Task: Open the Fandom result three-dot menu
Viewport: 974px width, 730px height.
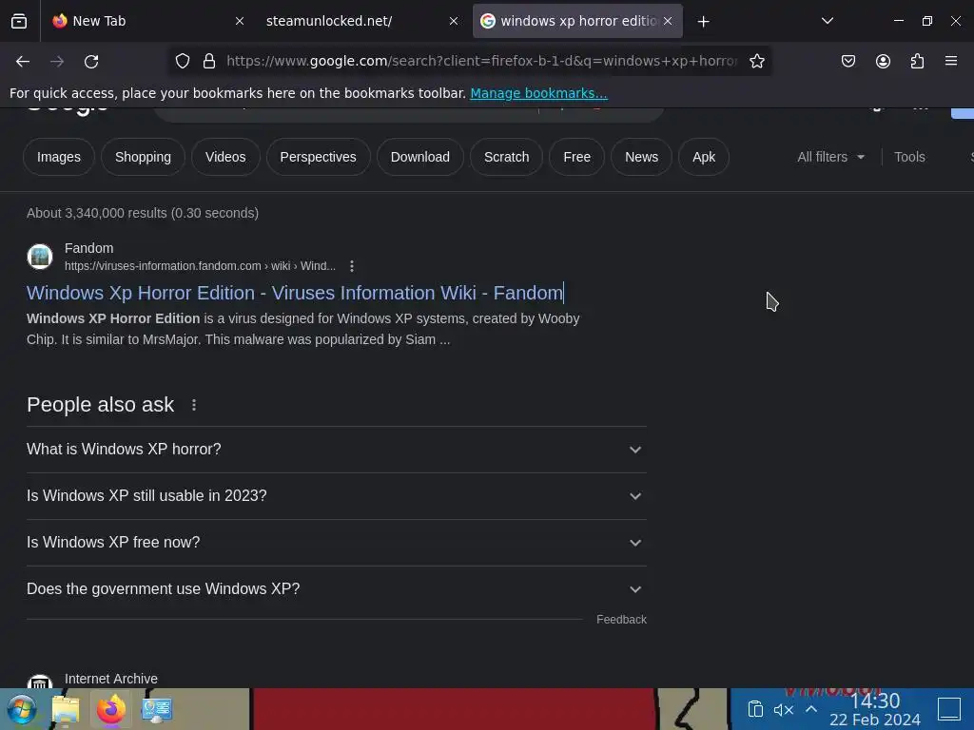Action: click(352, 266)
